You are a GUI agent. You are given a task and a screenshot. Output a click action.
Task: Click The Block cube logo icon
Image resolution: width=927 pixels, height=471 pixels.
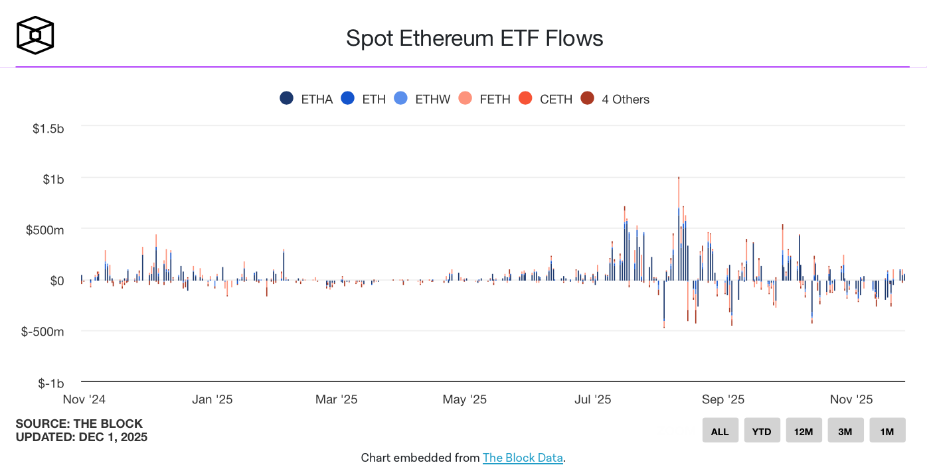click(35, 35)
